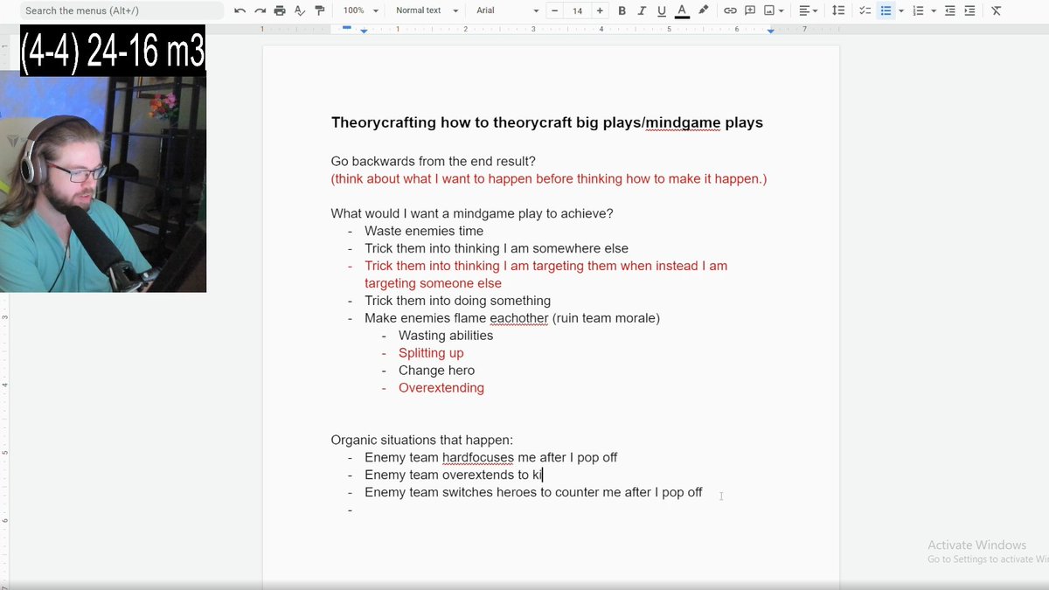Click the document title heading text
Image resolution: width=1049 pixels, height=590 pixels.
[x=547, y=122]
